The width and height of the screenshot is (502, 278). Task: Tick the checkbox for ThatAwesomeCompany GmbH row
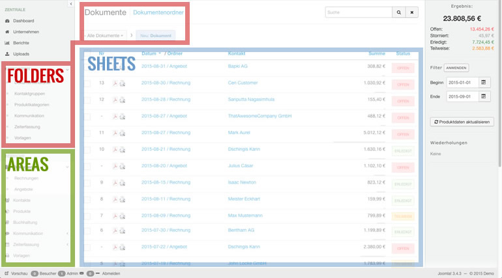[x=87, y=117]
